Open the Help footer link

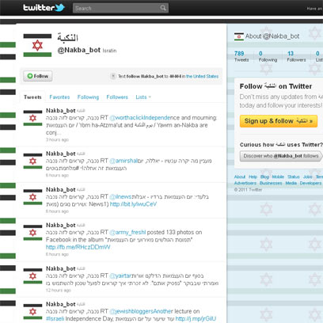253,177
